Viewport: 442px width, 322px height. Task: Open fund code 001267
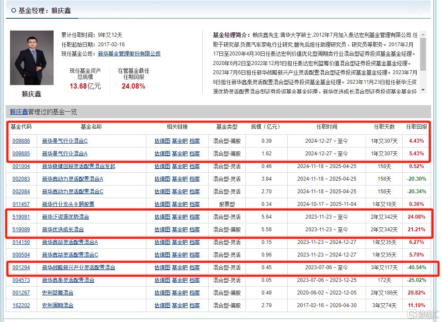tap(21, 293)
